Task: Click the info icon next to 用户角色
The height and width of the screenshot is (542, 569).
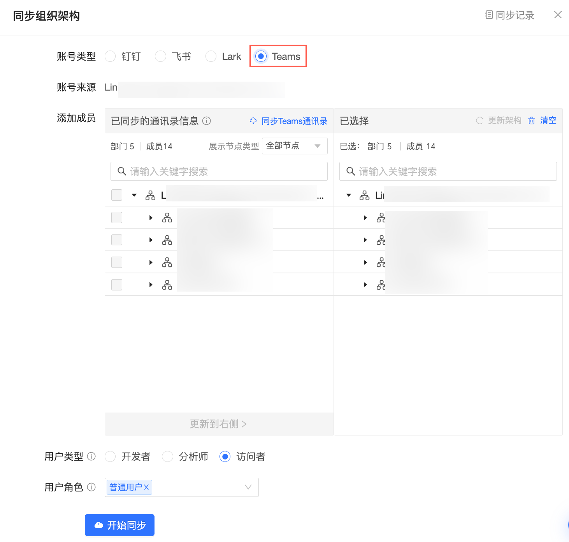Action: [x=91, y=487]
